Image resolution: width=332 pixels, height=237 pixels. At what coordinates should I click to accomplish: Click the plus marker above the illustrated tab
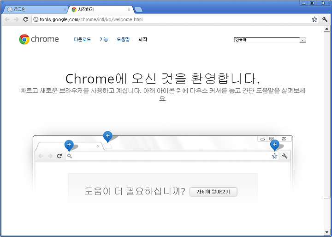69,145
